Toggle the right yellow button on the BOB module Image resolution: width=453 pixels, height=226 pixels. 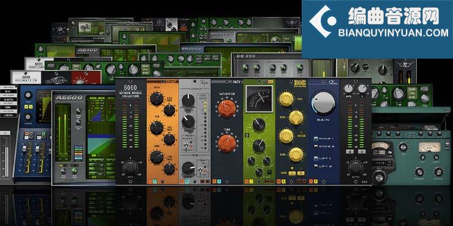click(x=301, y=173)
